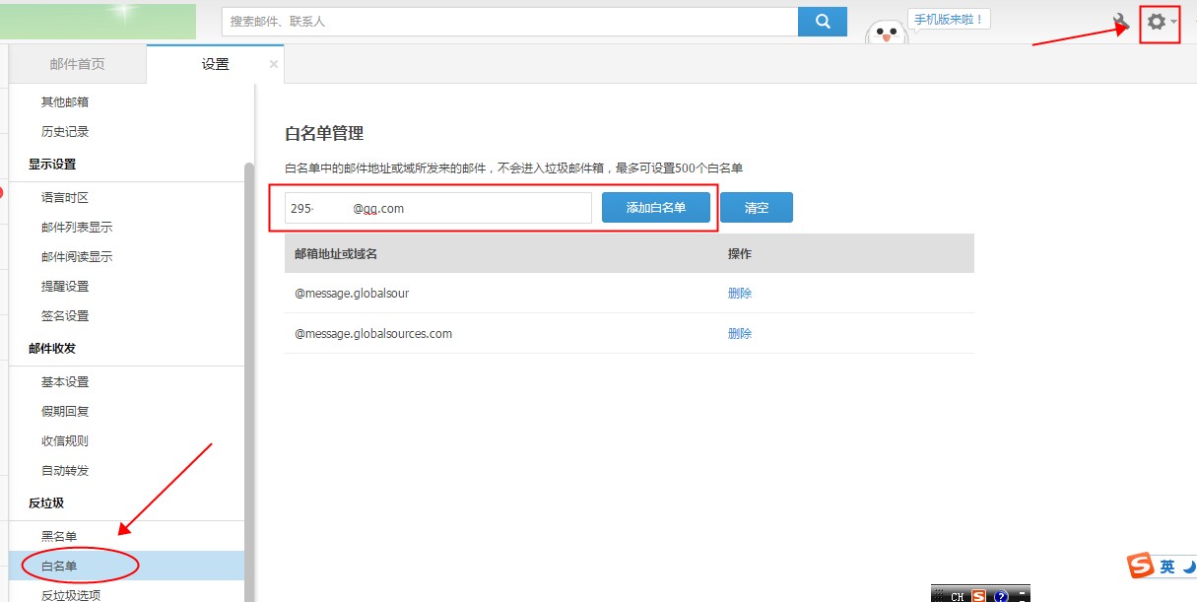Viewport: 1197px width, 602px height.
Task: Click the CH language bar indicator
Action: (x=956, y=595)
